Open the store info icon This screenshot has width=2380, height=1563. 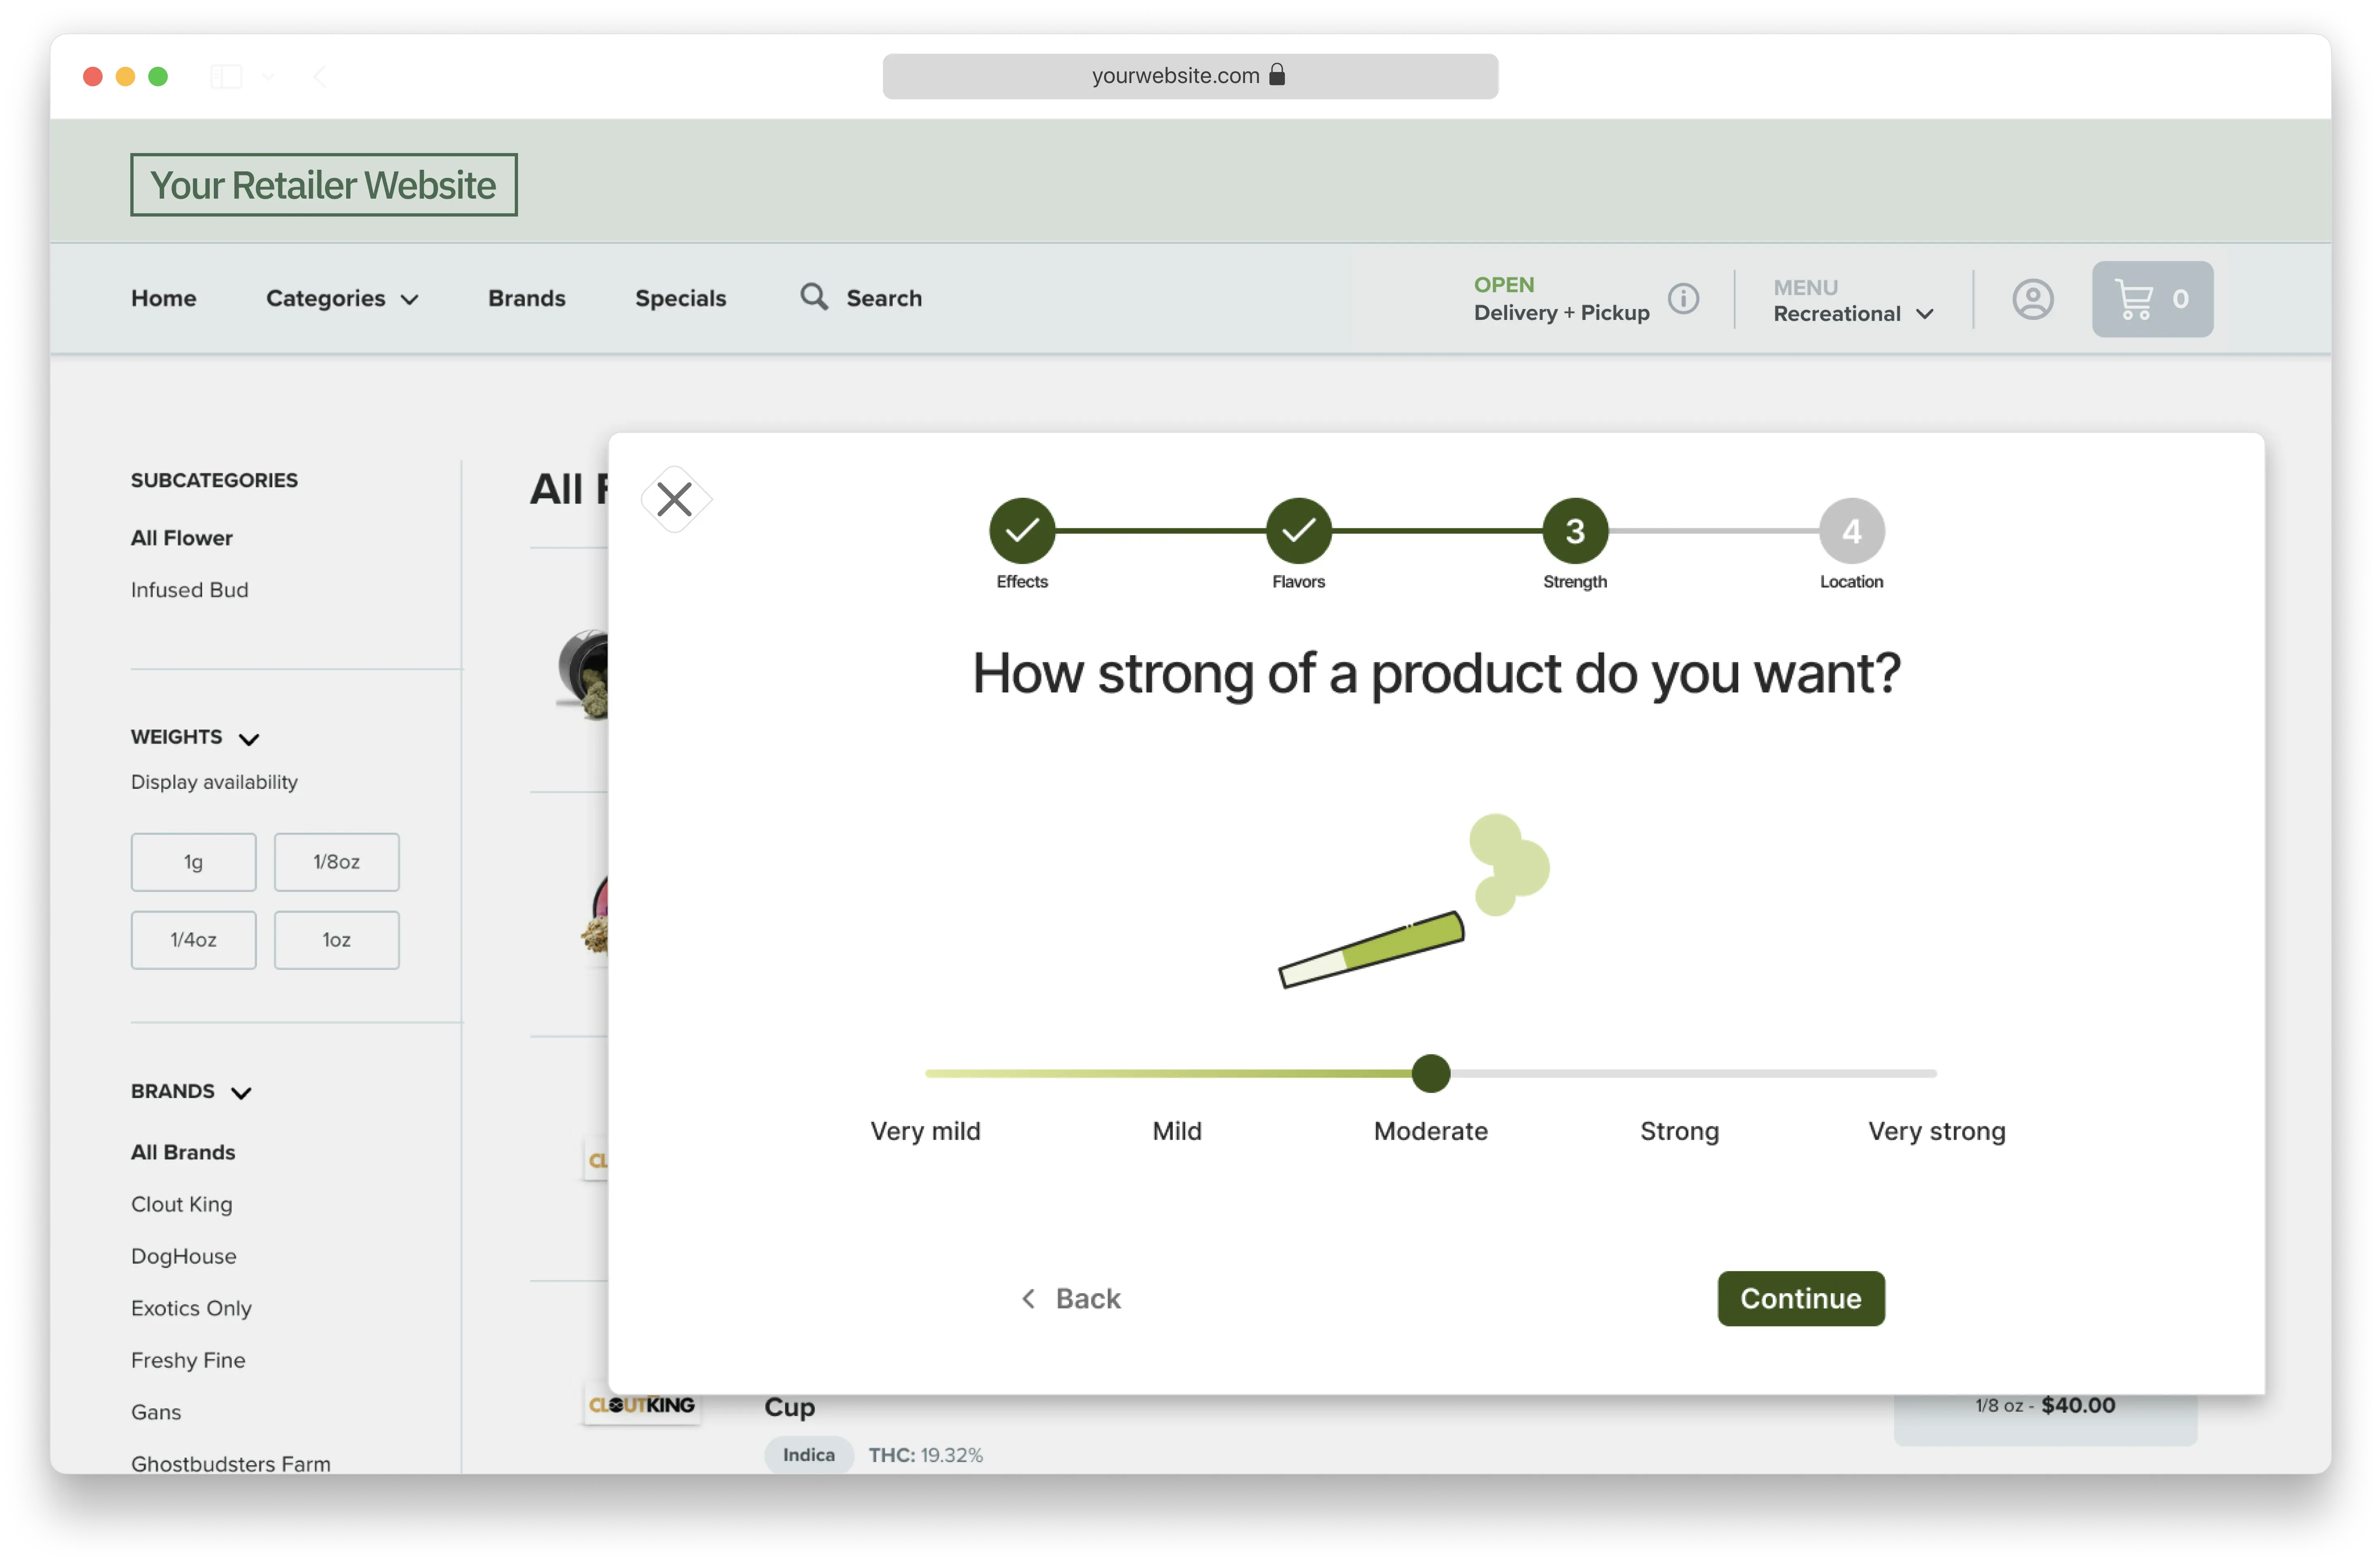[x=1683, y=299]
